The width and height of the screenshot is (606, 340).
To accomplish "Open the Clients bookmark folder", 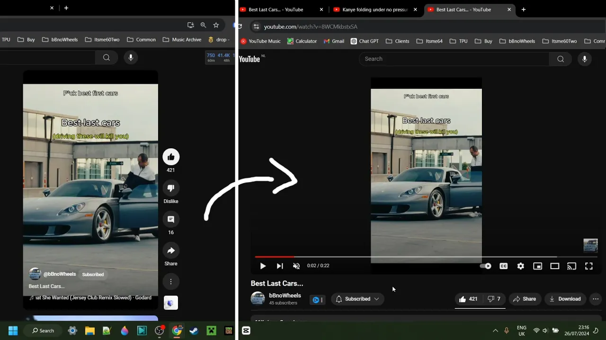I will pyautogui.click(x=397, y=41).
